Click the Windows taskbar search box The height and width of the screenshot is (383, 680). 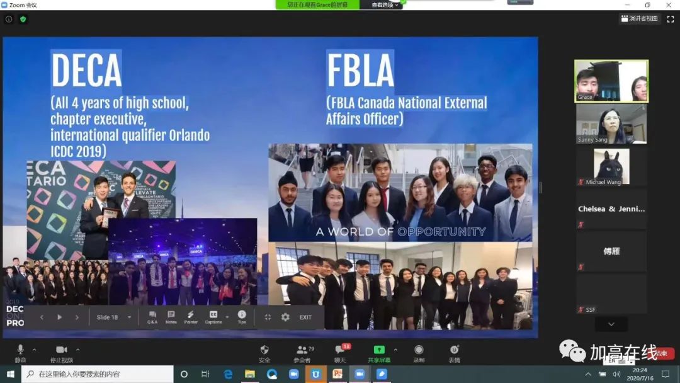98,374
